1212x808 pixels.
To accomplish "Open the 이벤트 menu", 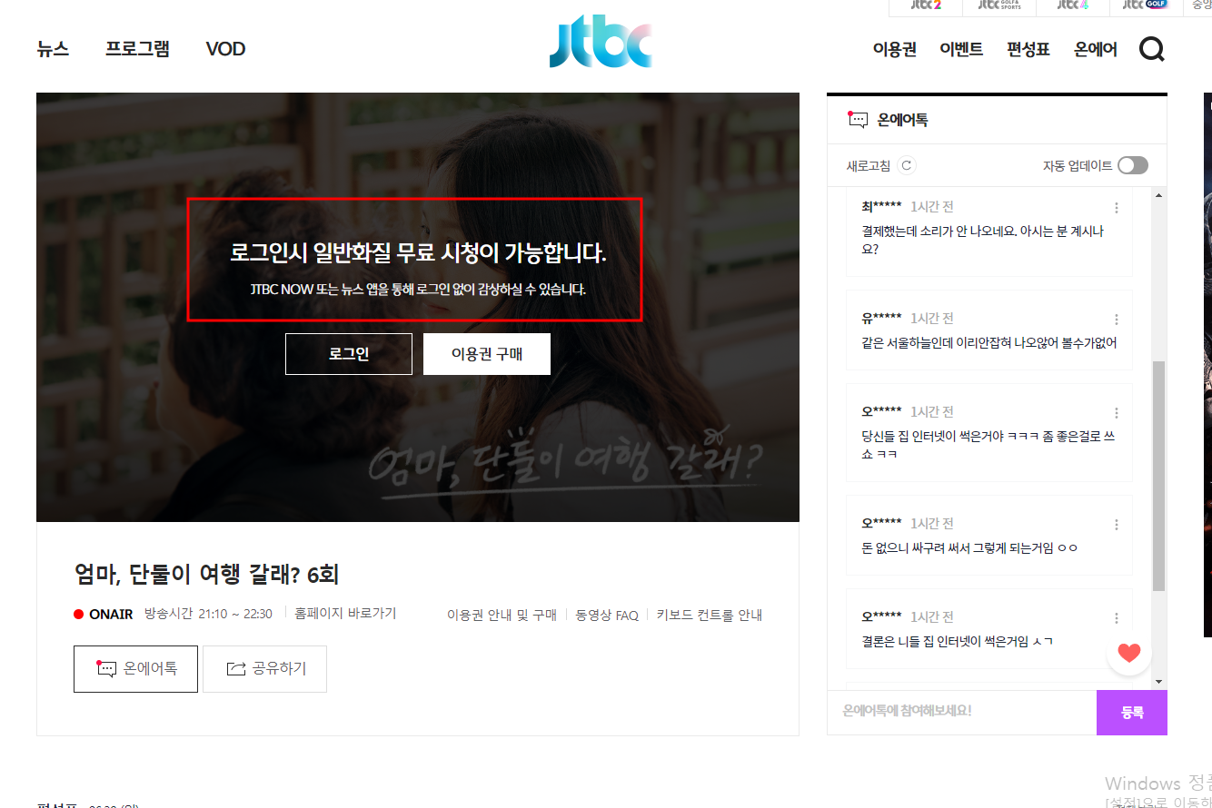I will pyautogui.click(x=961, y=49).
